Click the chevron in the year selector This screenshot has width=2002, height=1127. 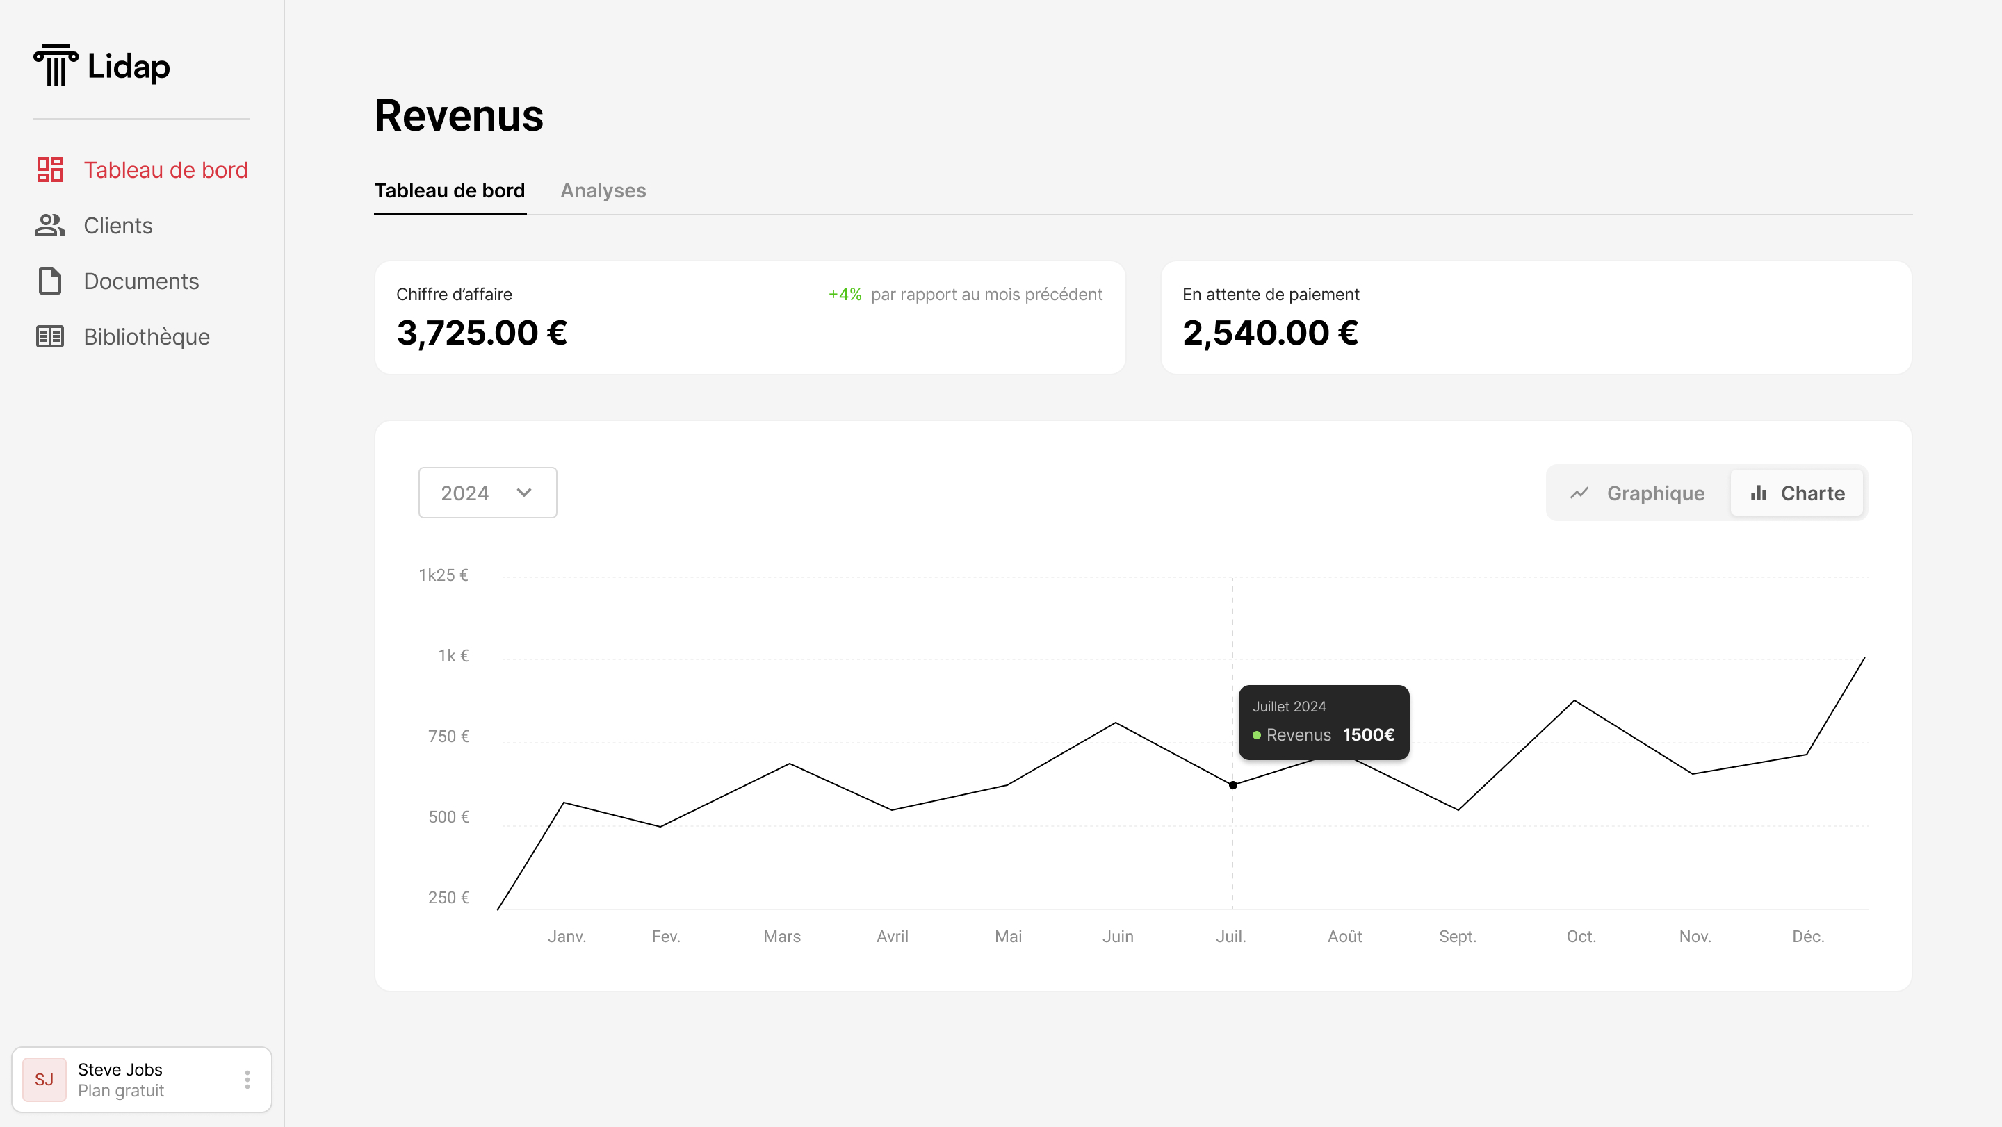[524, 493]
